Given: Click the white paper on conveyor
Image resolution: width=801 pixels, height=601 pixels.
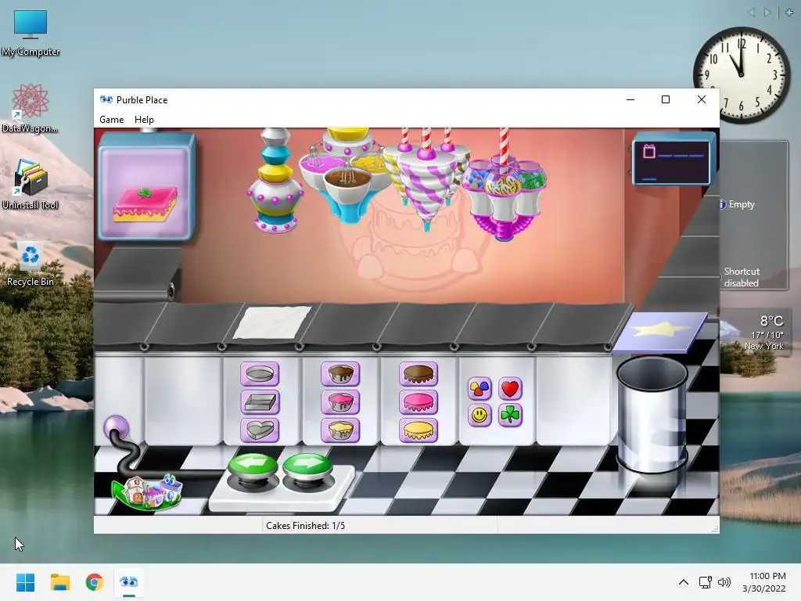Looking at the screenshot, I should click(271, 322).
